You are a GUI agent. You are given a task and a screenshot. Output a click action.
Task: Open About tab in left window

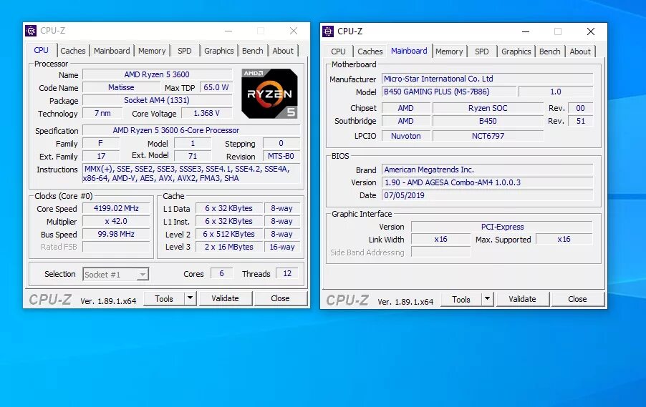283,51
